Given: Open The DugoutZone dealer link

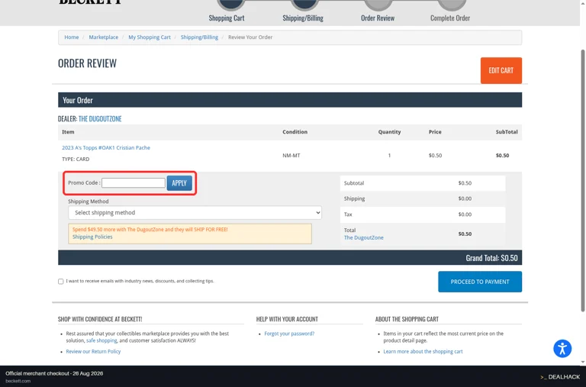Looking at the screenshot, I should (100, 118).
